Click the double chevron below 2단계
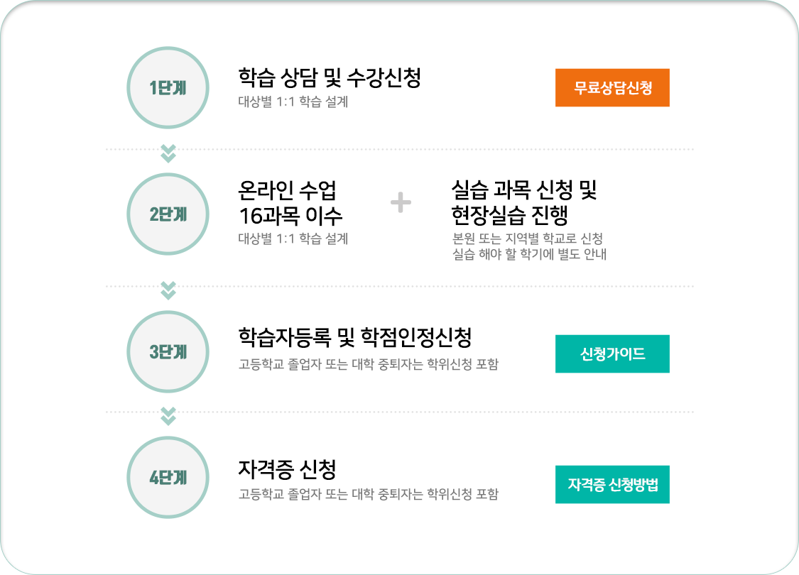 tap(168, 290)
